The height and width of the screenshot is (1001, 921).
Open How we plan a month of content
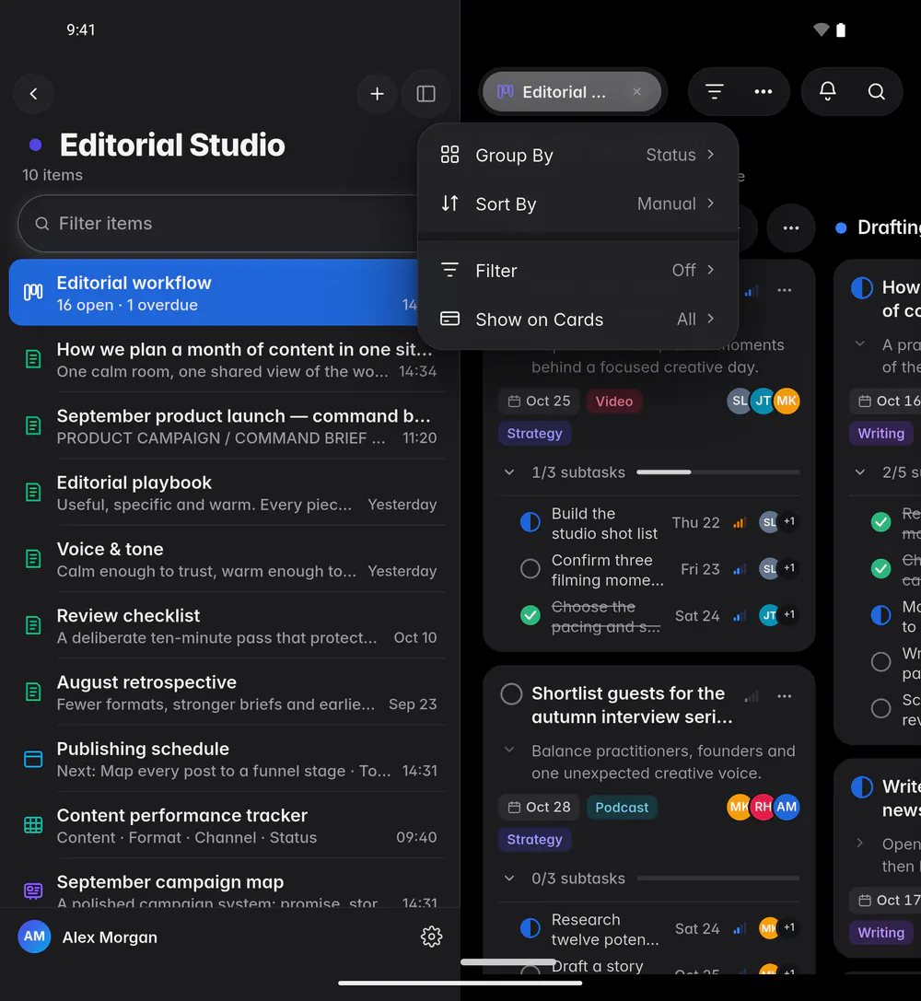coord(235,359)
